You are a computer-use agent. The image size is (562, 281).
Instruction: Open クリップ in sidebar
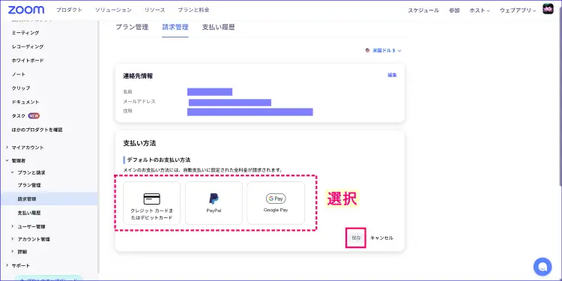(21, 88)
